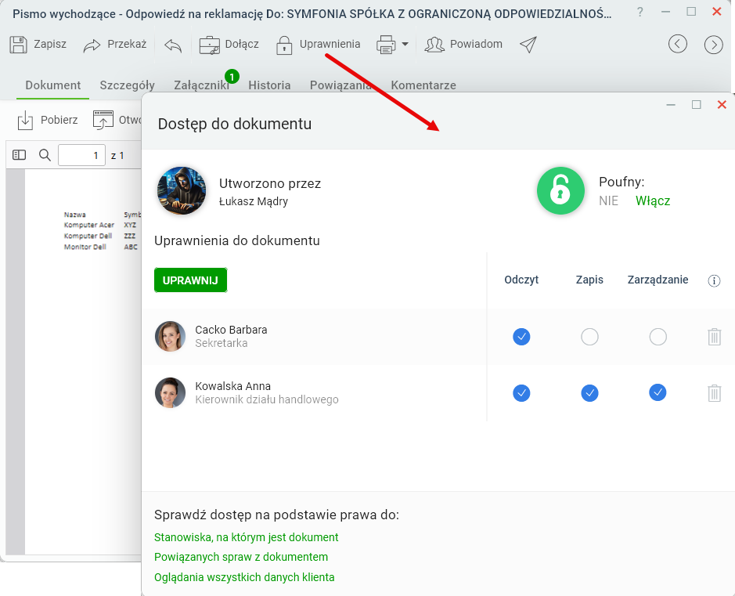Enable confidential mode via Włącz
Image resolution: width=735 pixels, height=596 pixels.
click(653, 200)
